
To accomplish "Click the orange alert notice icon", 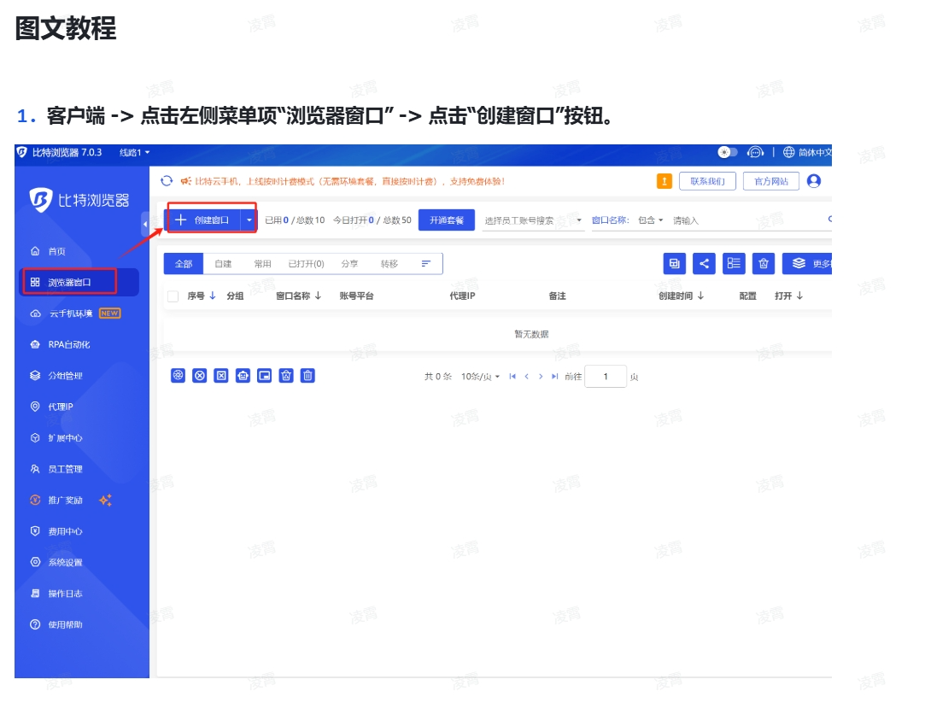I will pos(664,181).
